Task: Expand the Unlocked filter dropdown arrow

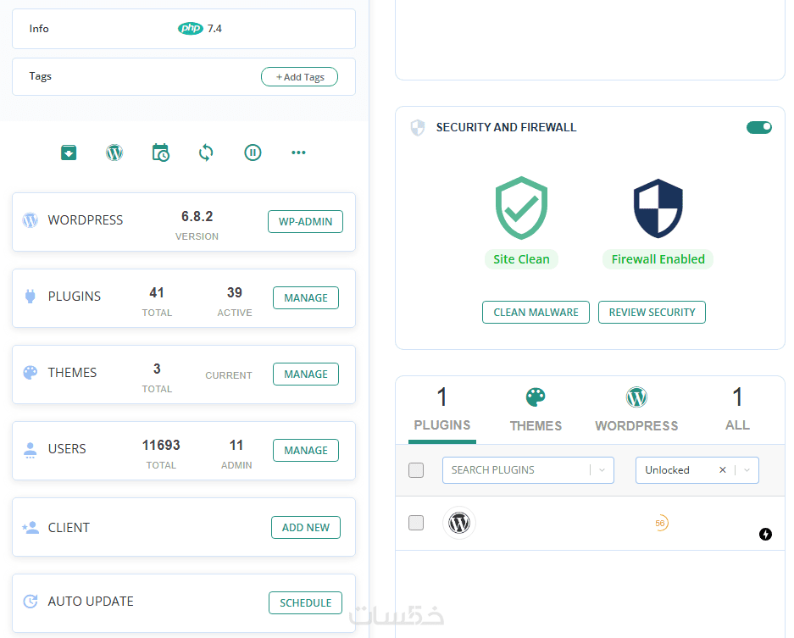Action: pos(747,470)
